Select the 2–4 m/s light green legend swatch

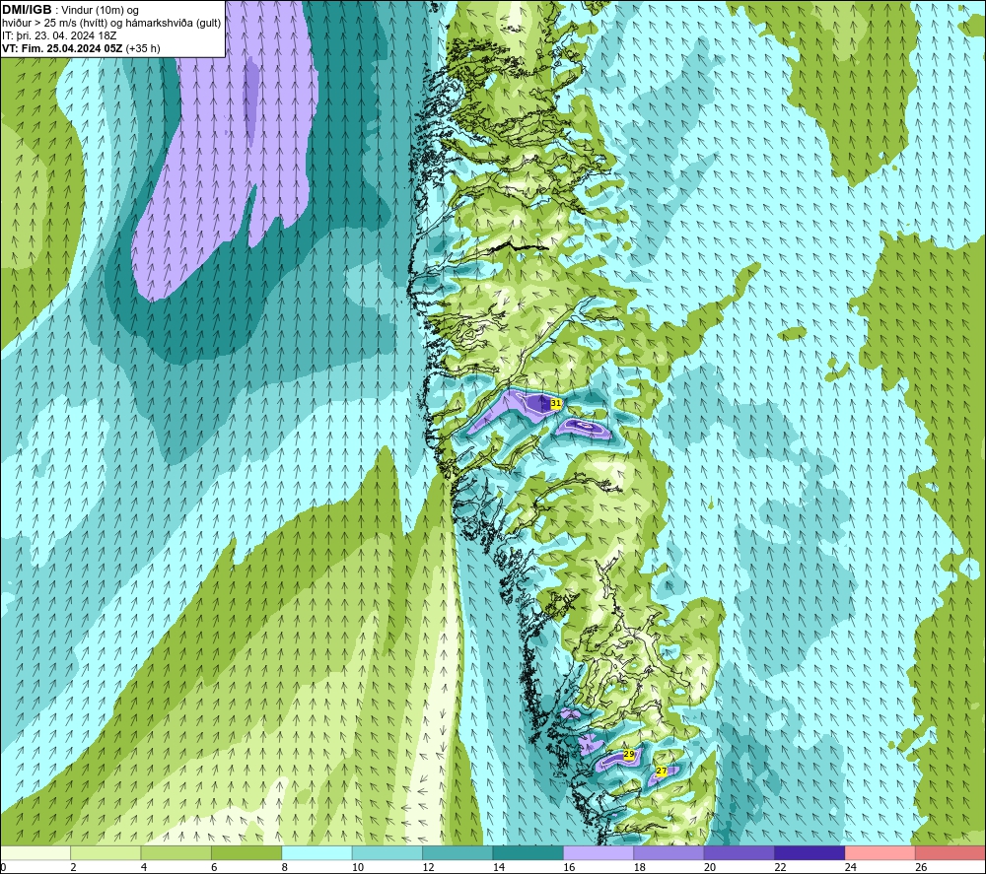pyautogui.click(x=106, y=852)
